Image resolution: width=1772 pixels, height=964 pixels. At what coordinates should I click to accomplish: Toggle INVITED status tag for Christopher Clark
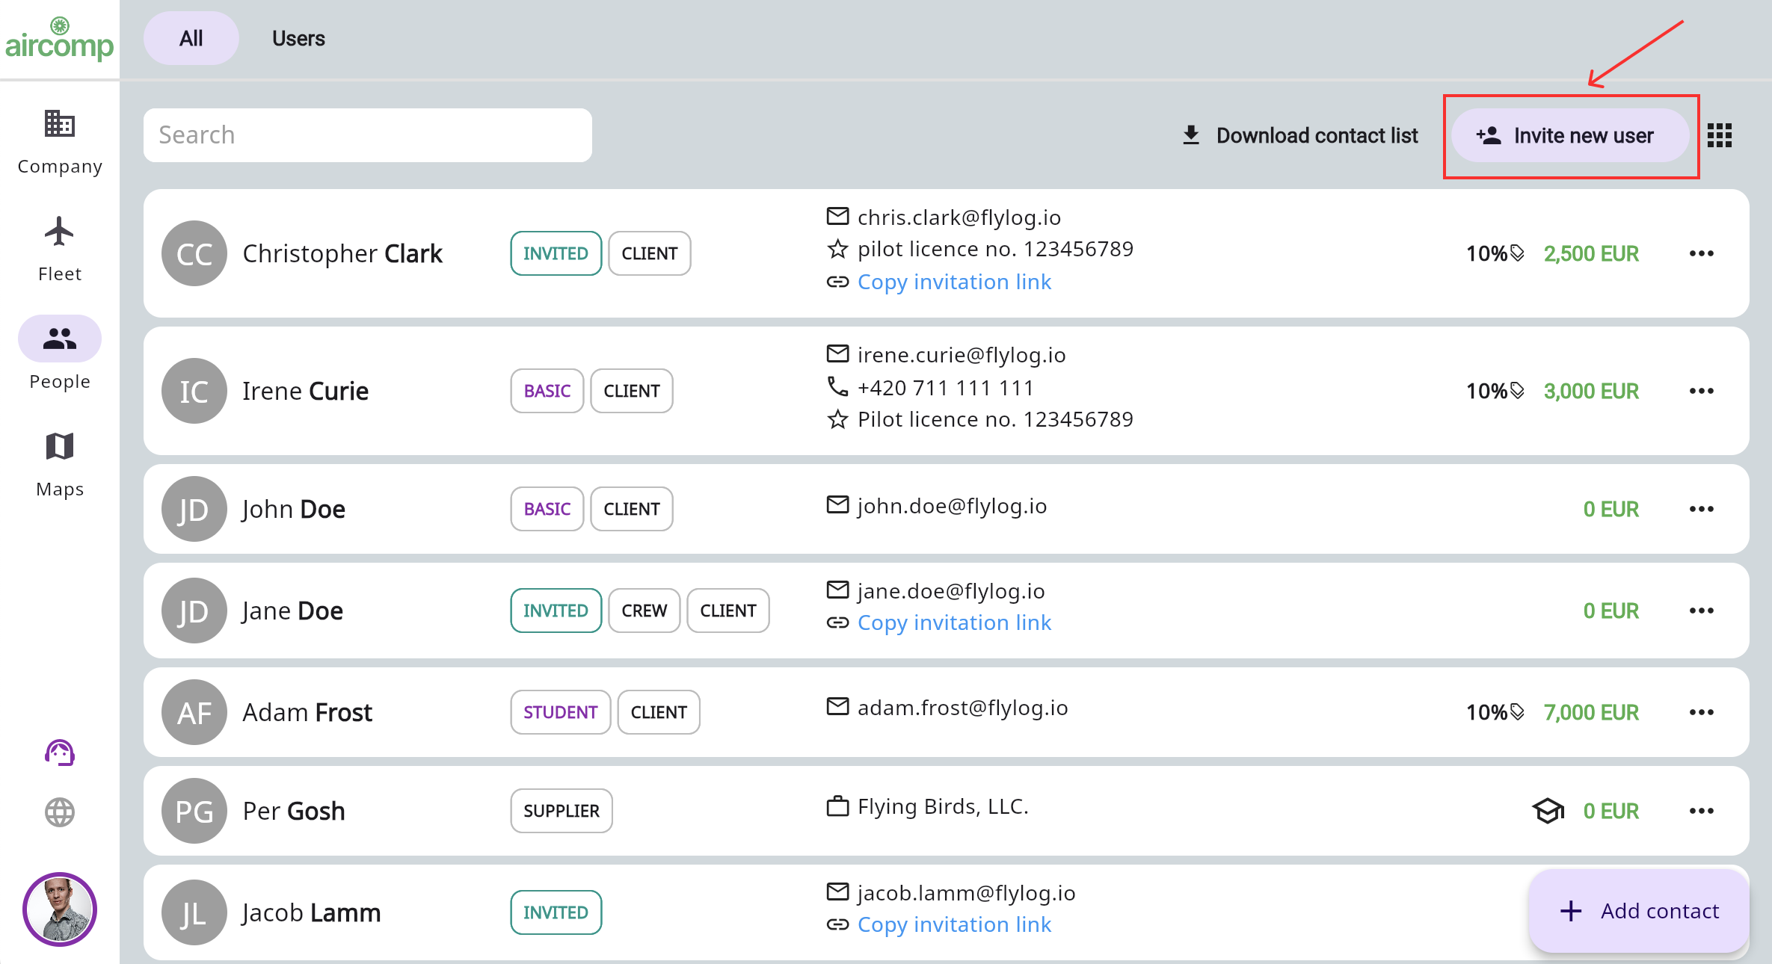pos(556,252)
